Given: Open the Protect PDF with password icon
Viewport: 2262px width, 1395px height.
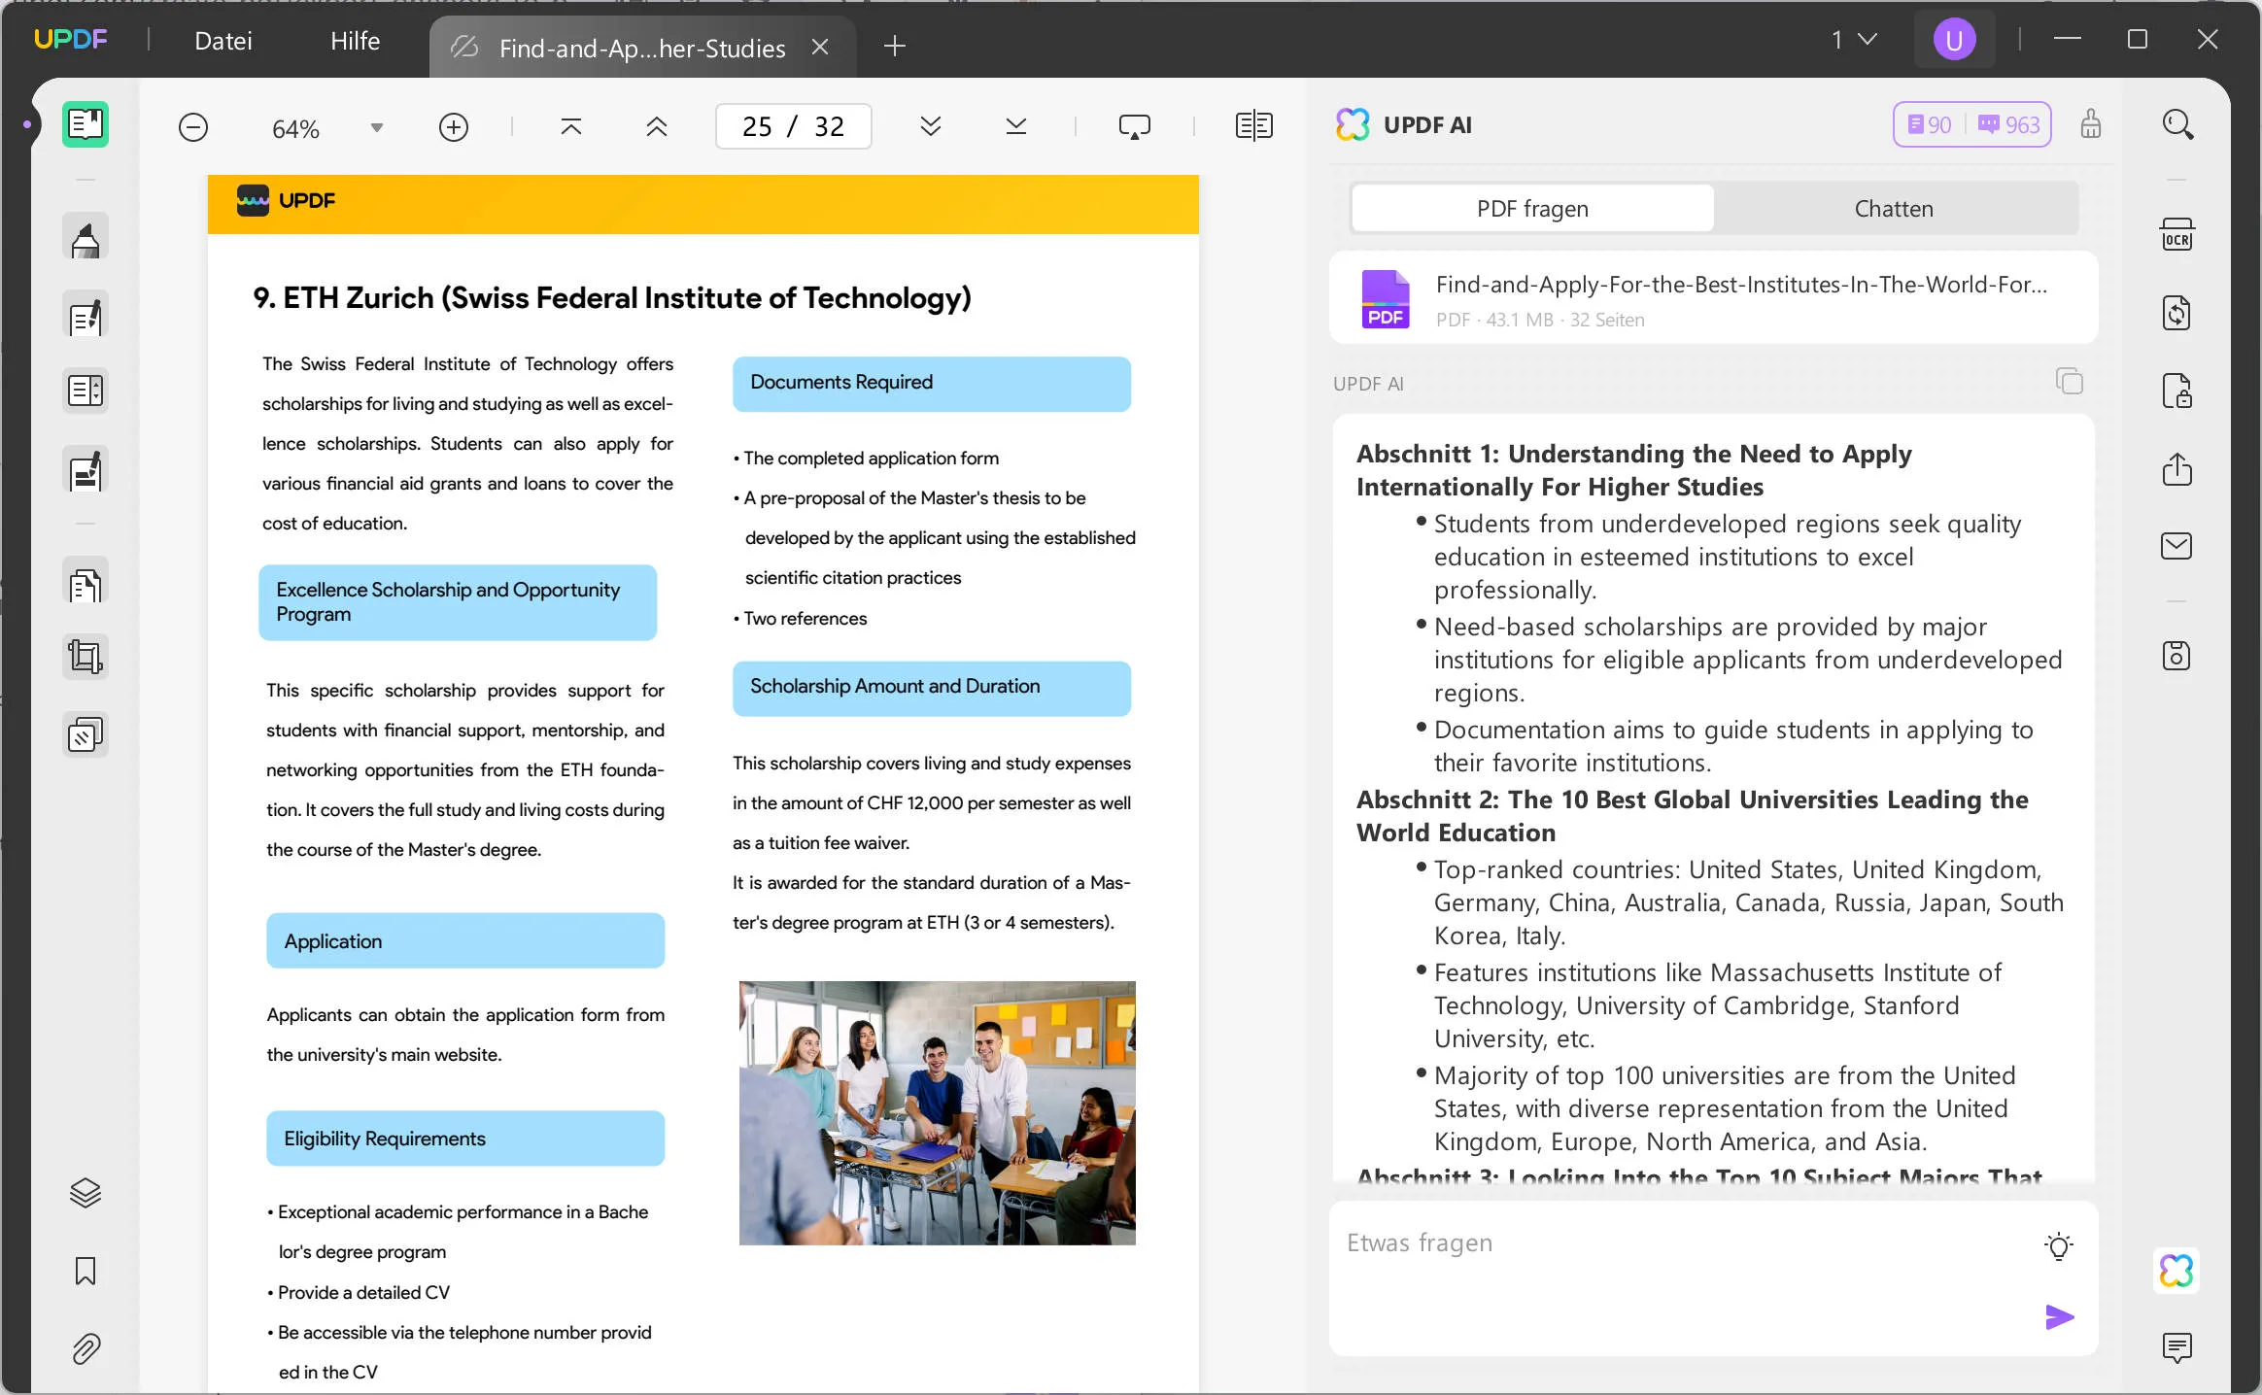Looking at the screenshot, I should coord(2176,391).
